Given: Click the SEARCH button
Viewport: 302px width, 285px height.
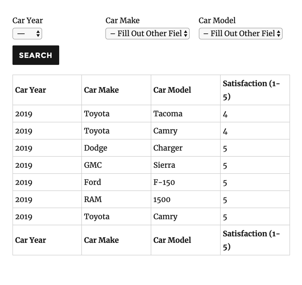Looking at the screenshot, I should (x=36, y=55).
